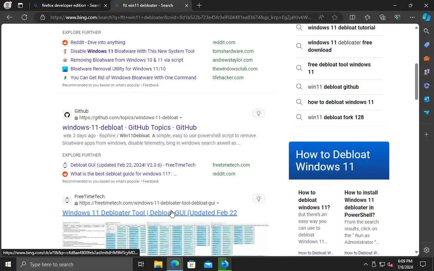This screenshot has width=434, height=271.
Task: Open Removing Bloatware via script link
Action: (127, 60)
